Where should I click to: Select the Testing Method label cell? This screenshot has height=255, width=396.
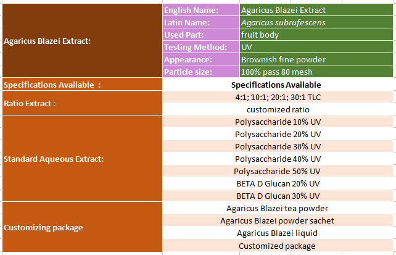[200, 47]
